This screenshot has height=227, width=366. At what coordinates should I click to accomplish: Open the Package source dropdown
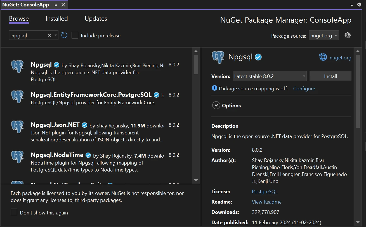tap(324, 35)
